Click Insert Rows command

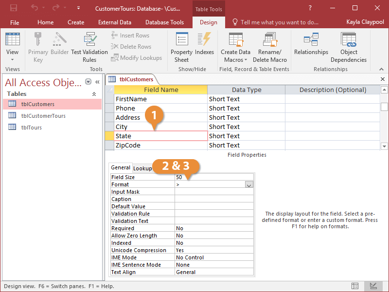[130, 36]
